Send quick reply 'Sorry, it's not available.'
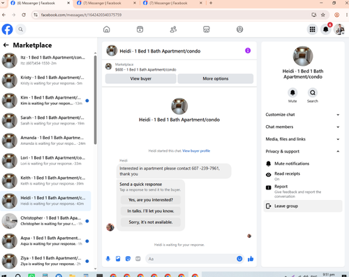Screen dimensions: 349x277 (151, 222)
